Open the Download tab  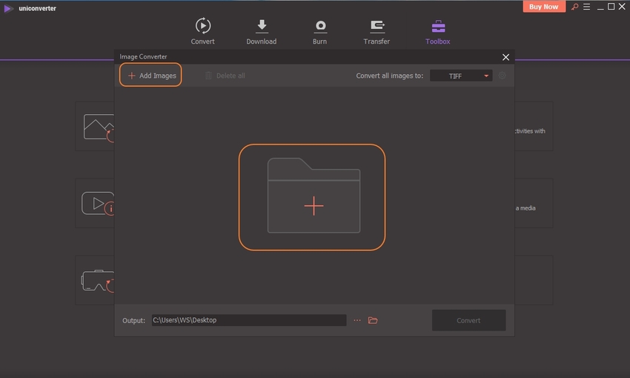[261, 26]
